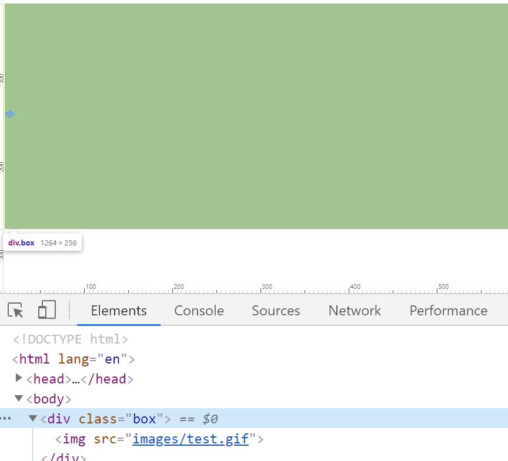The image size is (508, 461).
Task: Open the images/test.gif source link
Action: [x=190, y=439]
